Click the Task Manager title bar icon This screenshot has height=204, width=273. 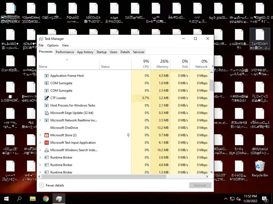41,39
